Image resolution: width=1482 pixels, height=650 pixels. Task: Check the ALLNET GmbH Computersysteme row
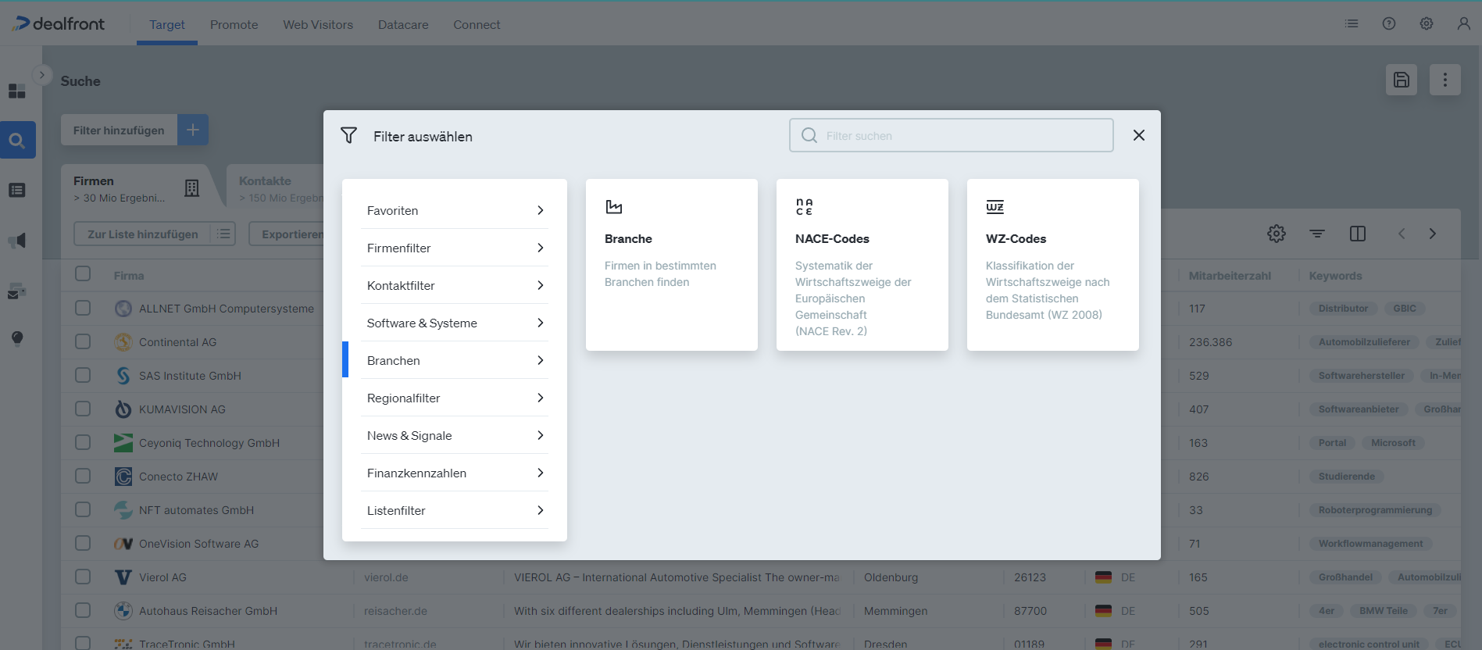point(83,308)
